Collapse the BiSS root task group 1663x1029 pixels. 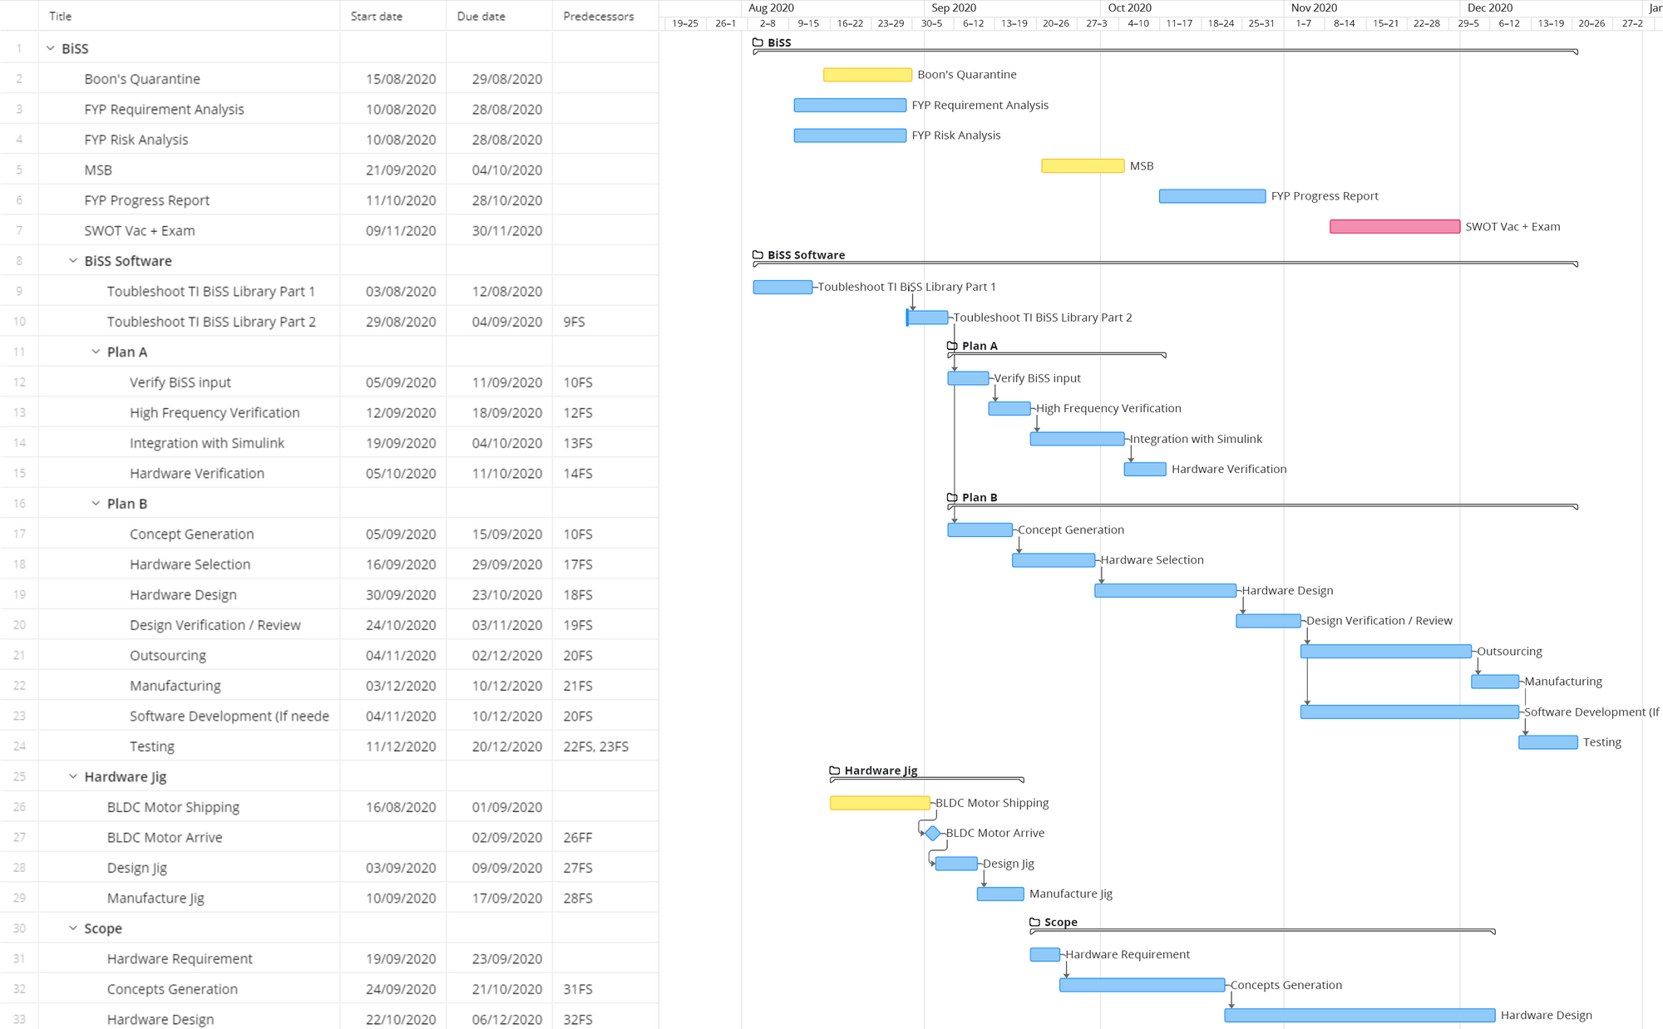pyautogui.click(x=51, y=48)
